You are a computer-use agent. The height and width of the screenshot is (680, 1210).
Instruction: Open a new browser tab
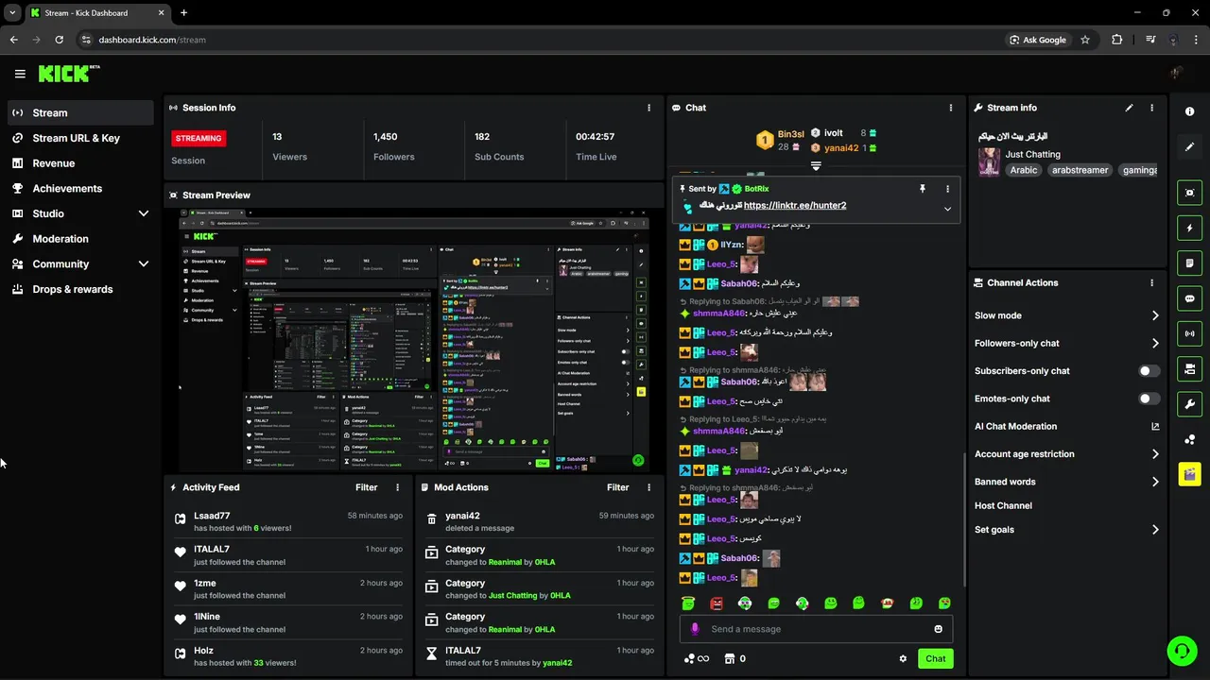(x=183, y=12)
